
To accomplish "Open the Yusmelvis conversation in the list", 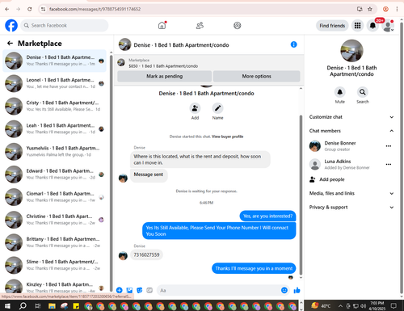I will point(54,152).
